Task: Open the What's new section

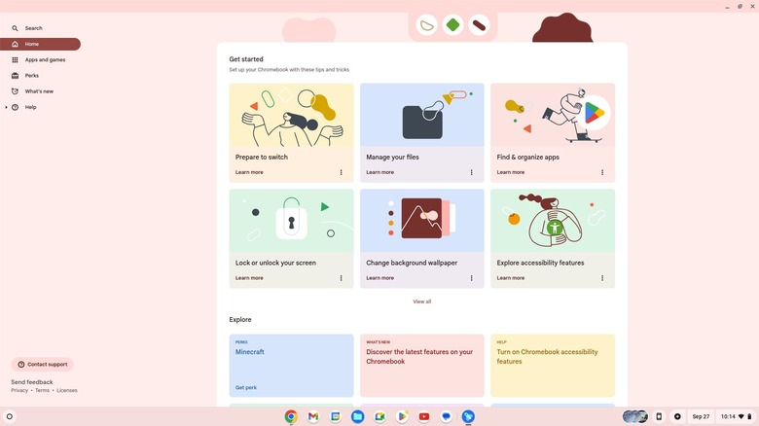Action: coord(40,91)
